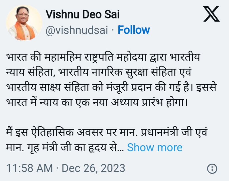Click the 11:58 AM time
229x181 pixels.
(x=29, y=168)
